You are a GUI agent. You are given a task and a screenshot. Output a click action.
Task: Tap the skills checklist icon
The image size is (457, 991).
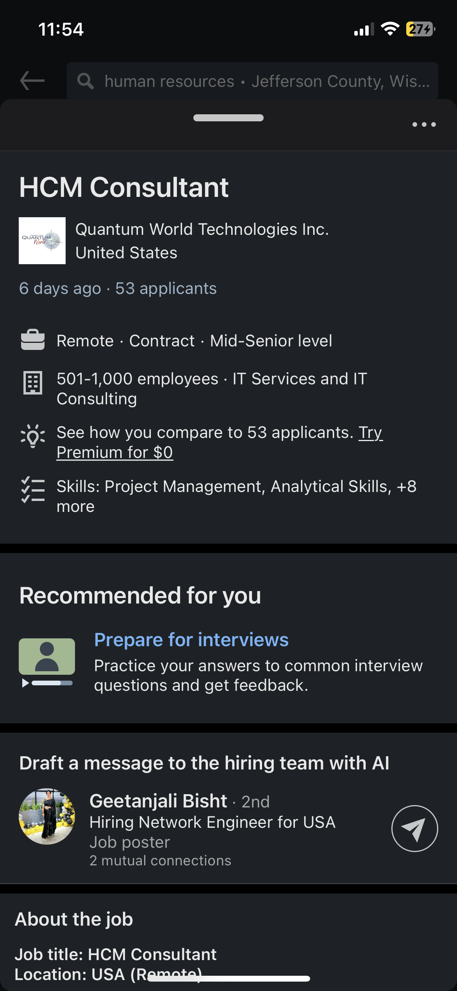[x=33, y=490]
